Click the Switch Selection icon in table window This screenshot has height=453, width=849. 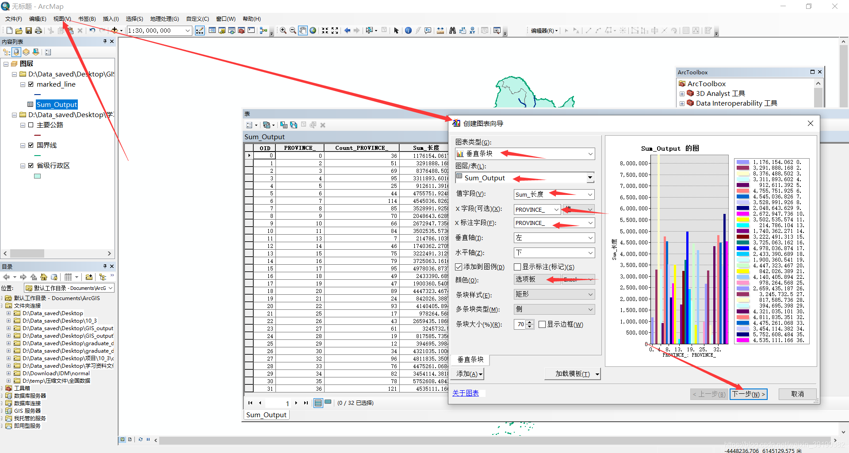294,125
